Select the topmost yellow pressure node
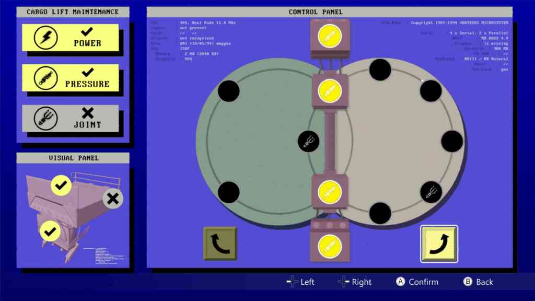Image resolution: width=535 pixels, height=301 pixels. click(x=330, y=36)
